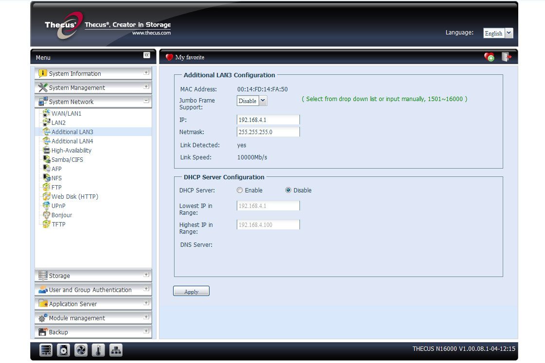Click the logout door icon
Viewport: 545px width, 363px height.
coord(507,57)
